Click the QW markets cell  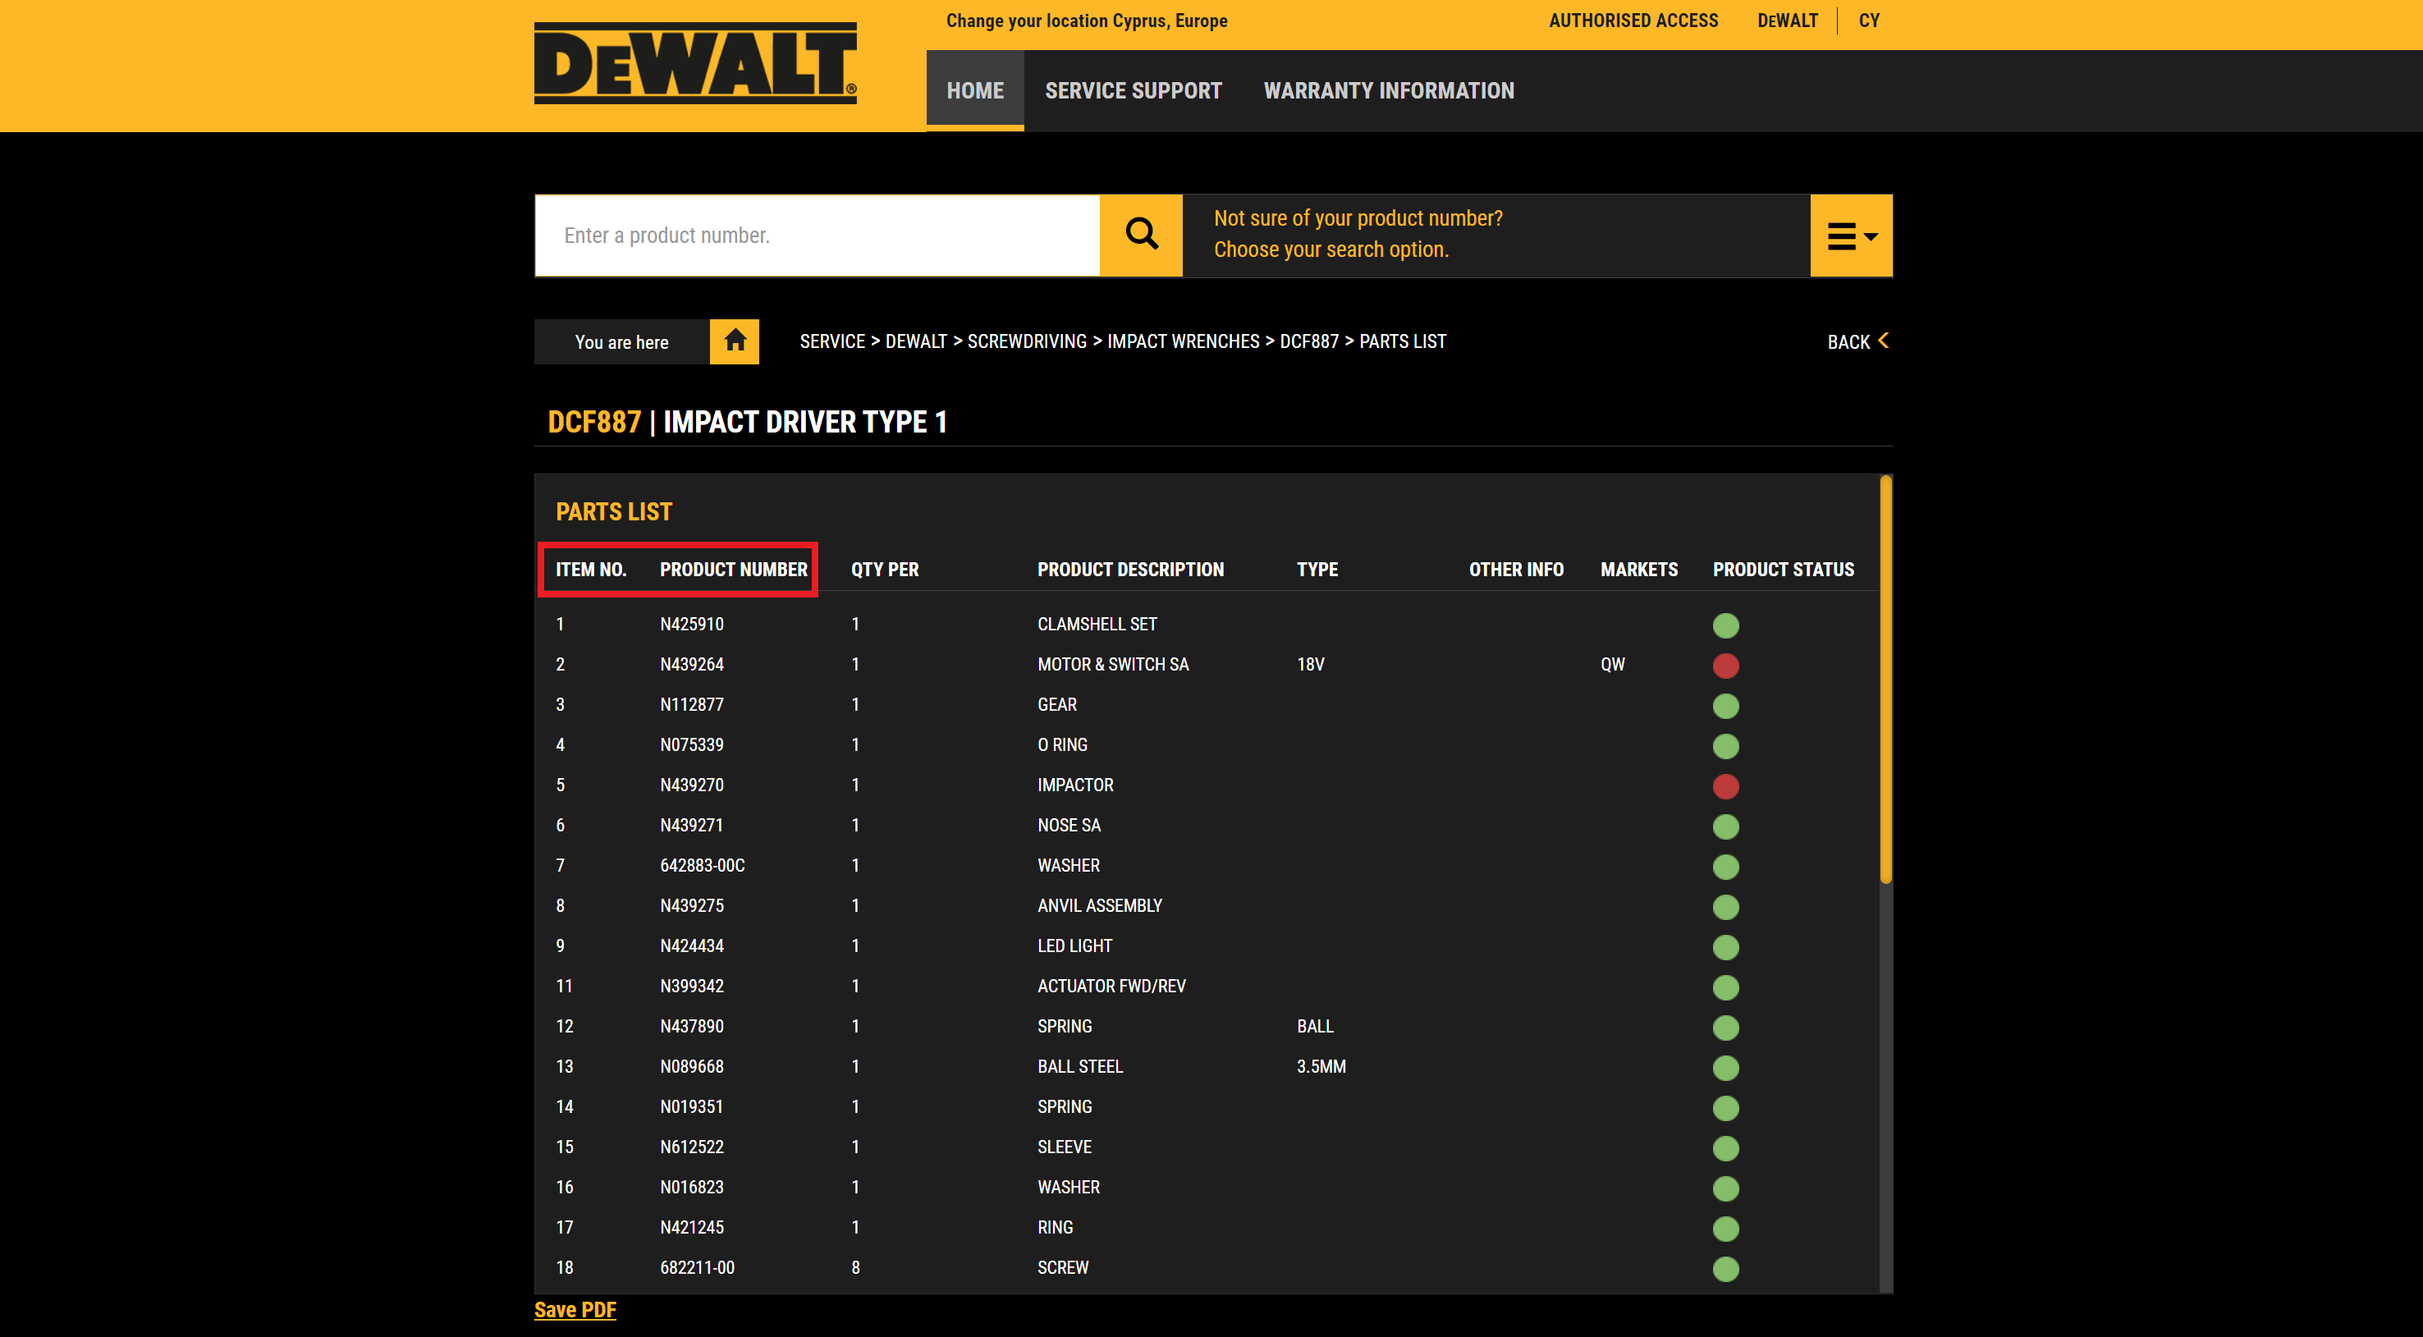(1612, 665)
